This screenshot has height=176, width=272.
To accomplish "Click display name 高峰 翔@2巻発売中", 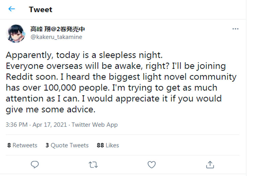I will [x=57, y=29].
